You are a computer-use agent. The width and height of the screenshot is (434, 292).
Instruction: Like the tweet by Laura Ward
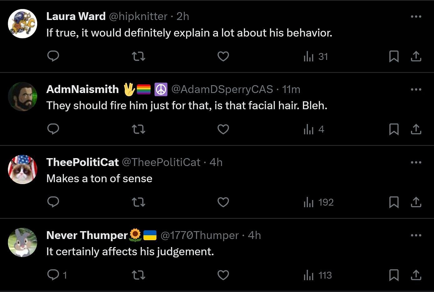[223, 56]
